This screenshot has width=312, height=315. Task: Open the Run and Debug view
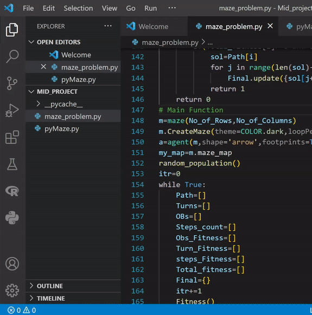(12, 110)
